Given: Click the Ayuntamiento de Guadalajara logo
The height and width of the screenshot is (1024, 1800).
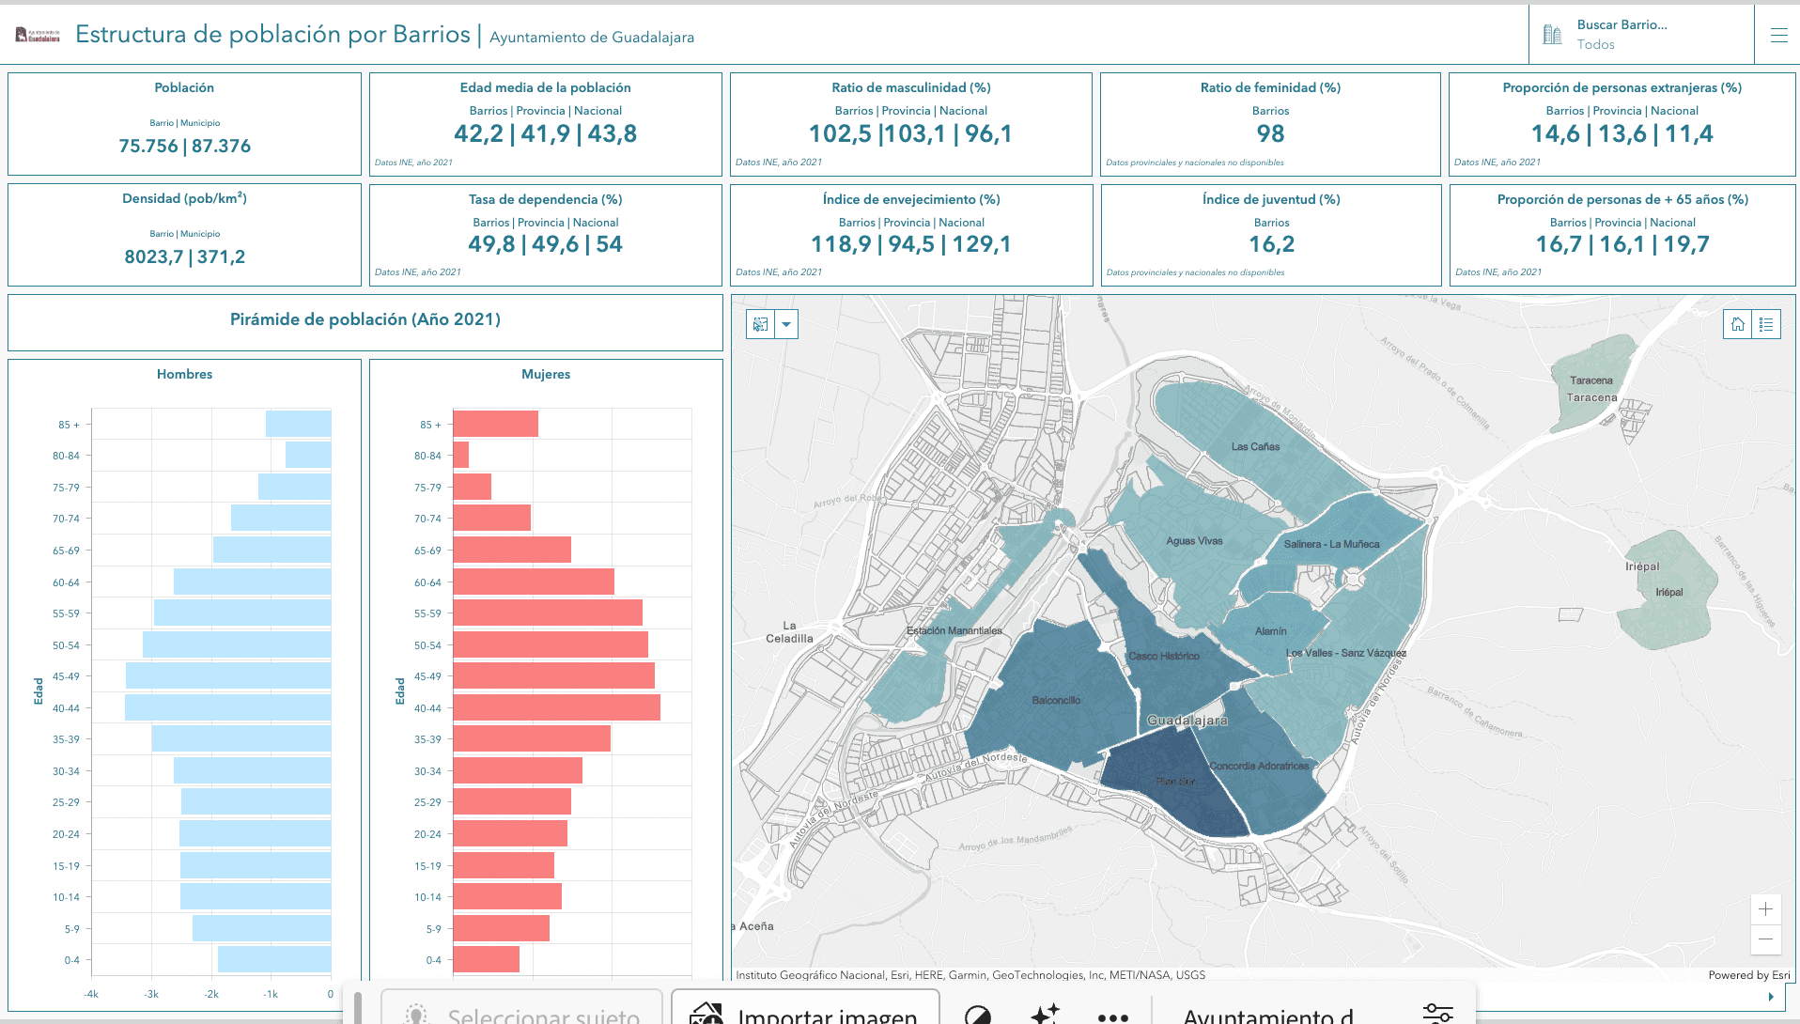Looking at the screenshot, I should pos(38,36).
